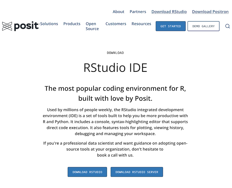Image resolution: width=232 pixels, height=188 pixels.
Task: Open the Customers menu
Action: [x=116, y=24]
